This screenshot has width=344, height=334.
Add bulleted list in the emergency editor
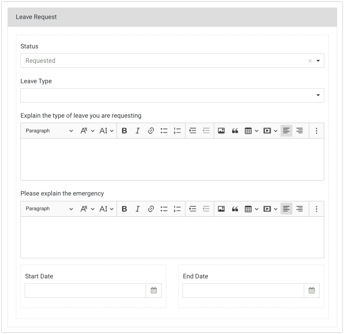pyautogui.click(x=164, y=209)
